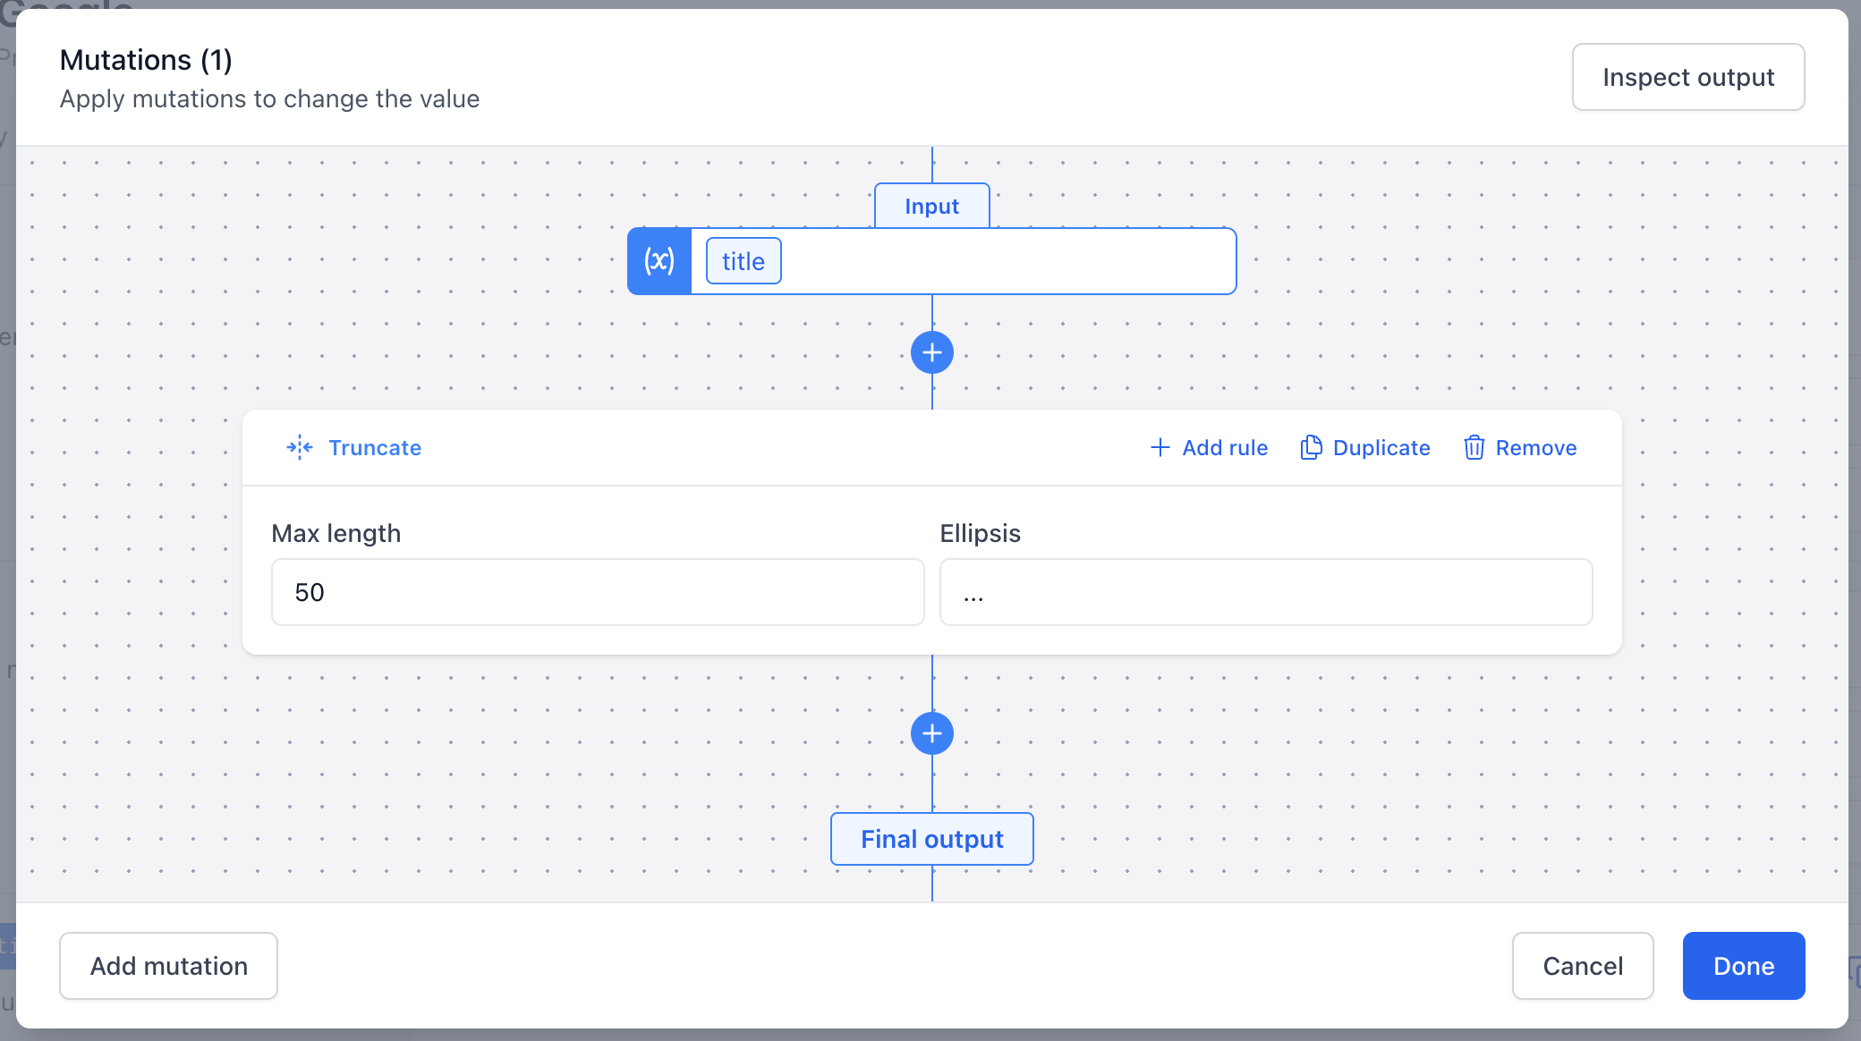The image size is (1861, 1041).
Task: Select the title variable chip
Action: tap(742, 260)
